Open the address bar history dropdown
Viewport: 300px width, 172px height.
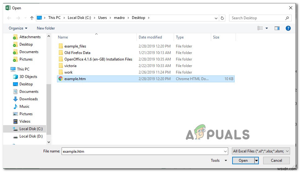[216, 18]
